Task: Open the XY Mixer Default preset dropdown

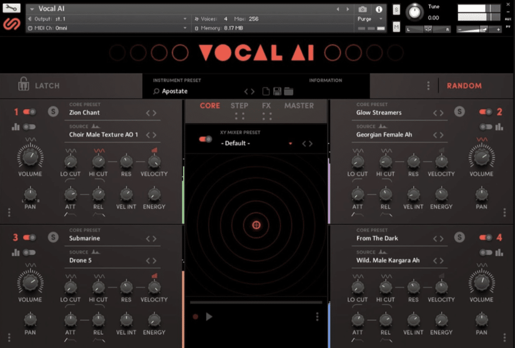Action: pyautogui.click(x=290, y=144)
